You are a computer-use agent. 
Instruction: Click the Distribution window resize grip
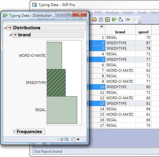[85, 140]
